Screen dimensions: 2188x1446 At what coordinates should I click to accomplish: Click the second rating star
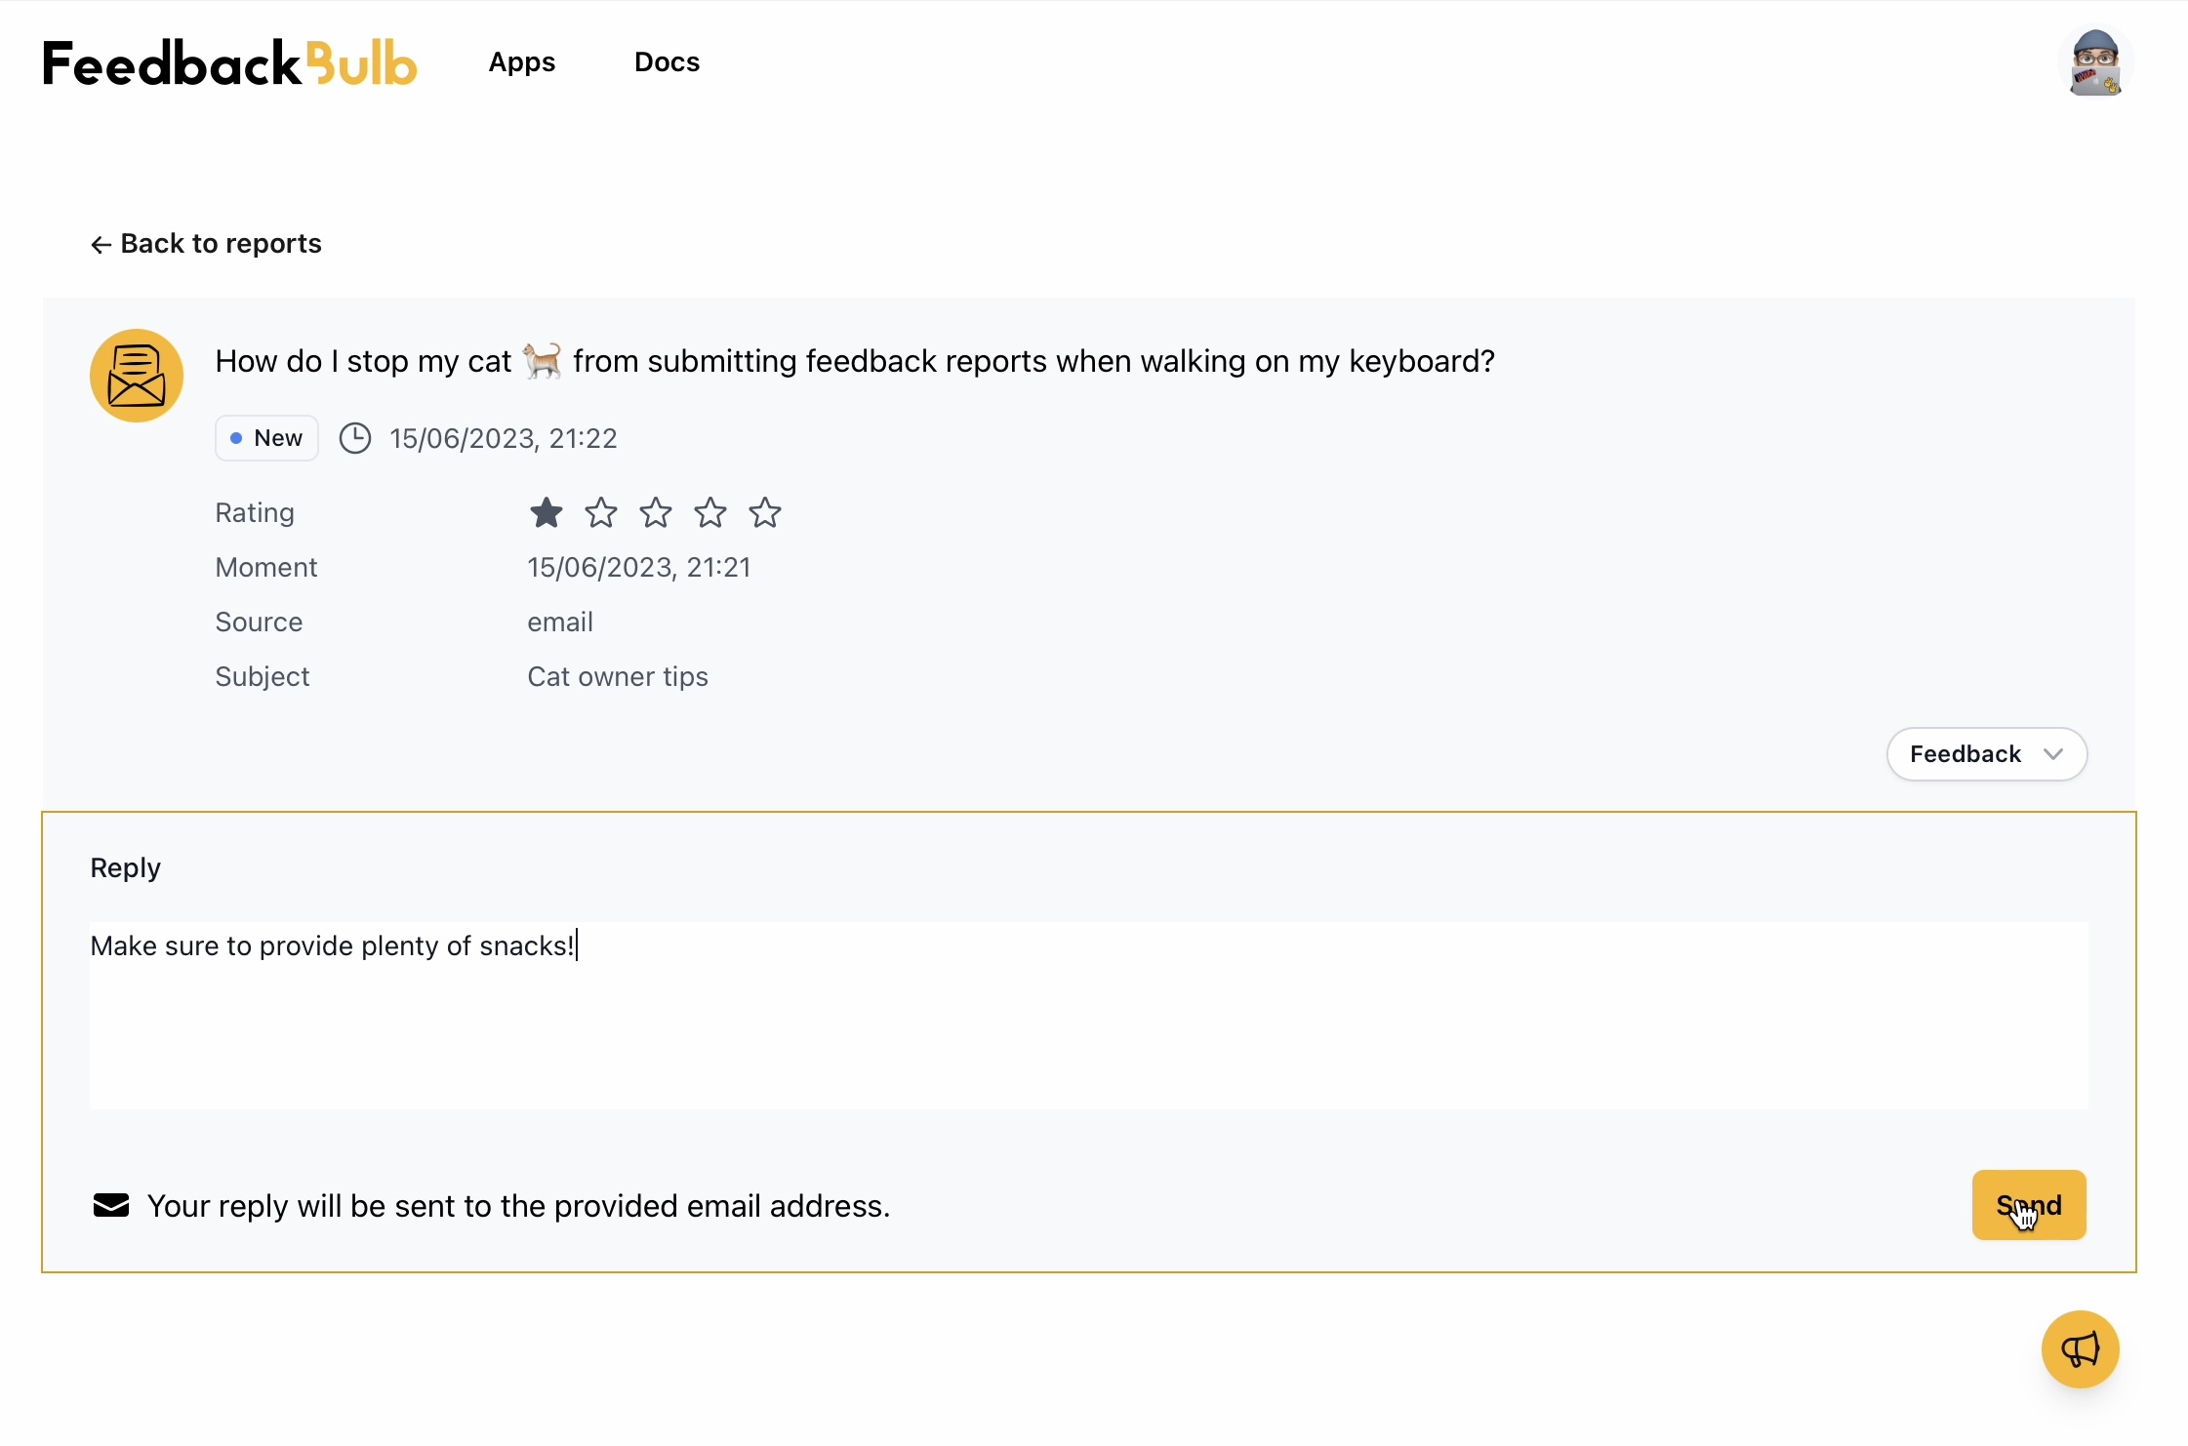pyautogui.click(x=601, y=512)
